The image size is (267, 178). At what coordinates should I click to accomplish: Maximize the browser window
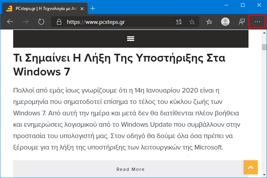click(243, 5)
